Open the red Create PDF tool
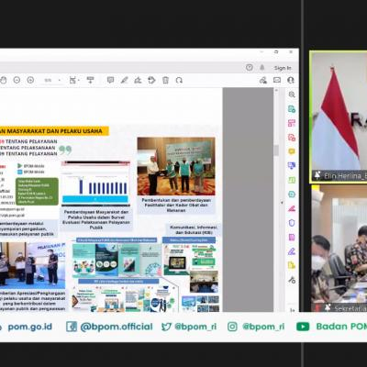This screenshot has width=367, height=367. (292, 138)
